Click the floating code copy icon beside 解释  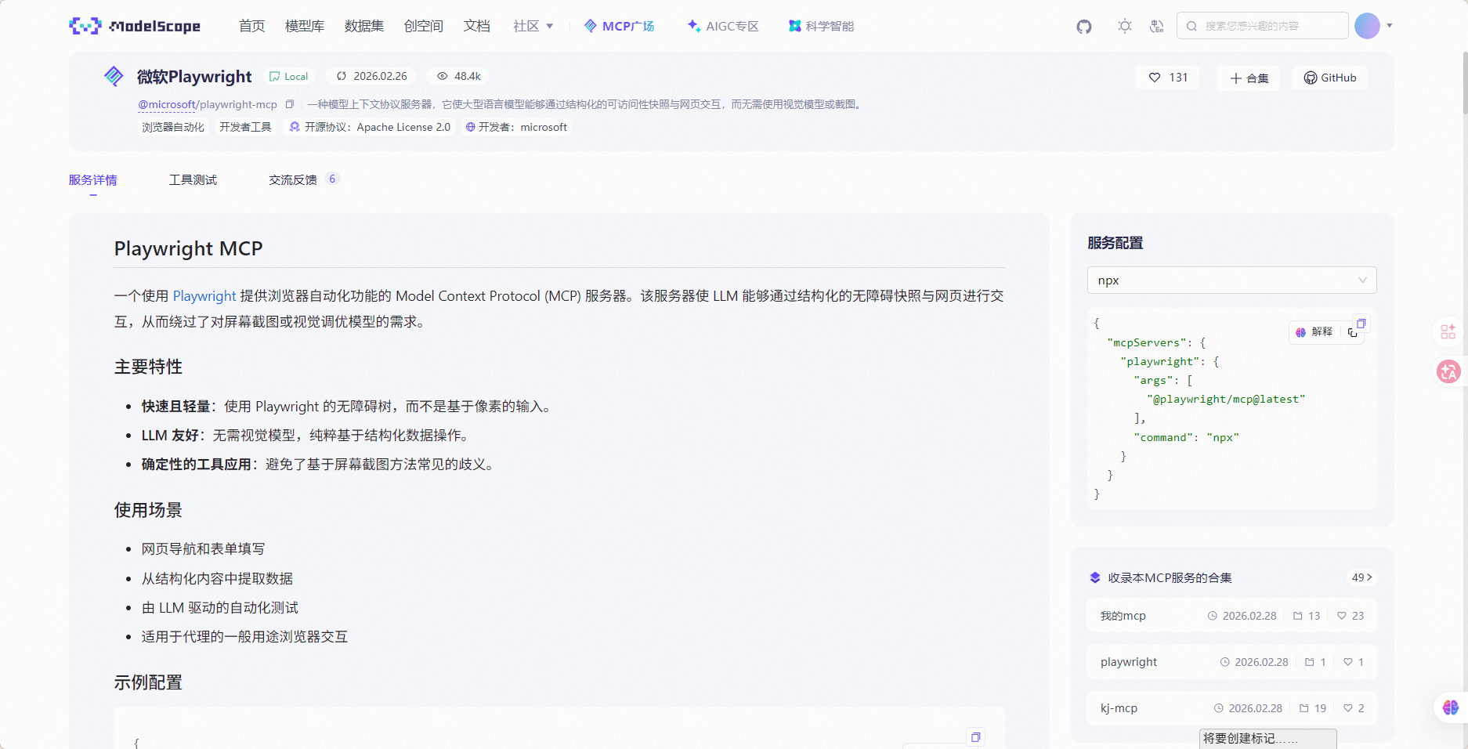1352,332
